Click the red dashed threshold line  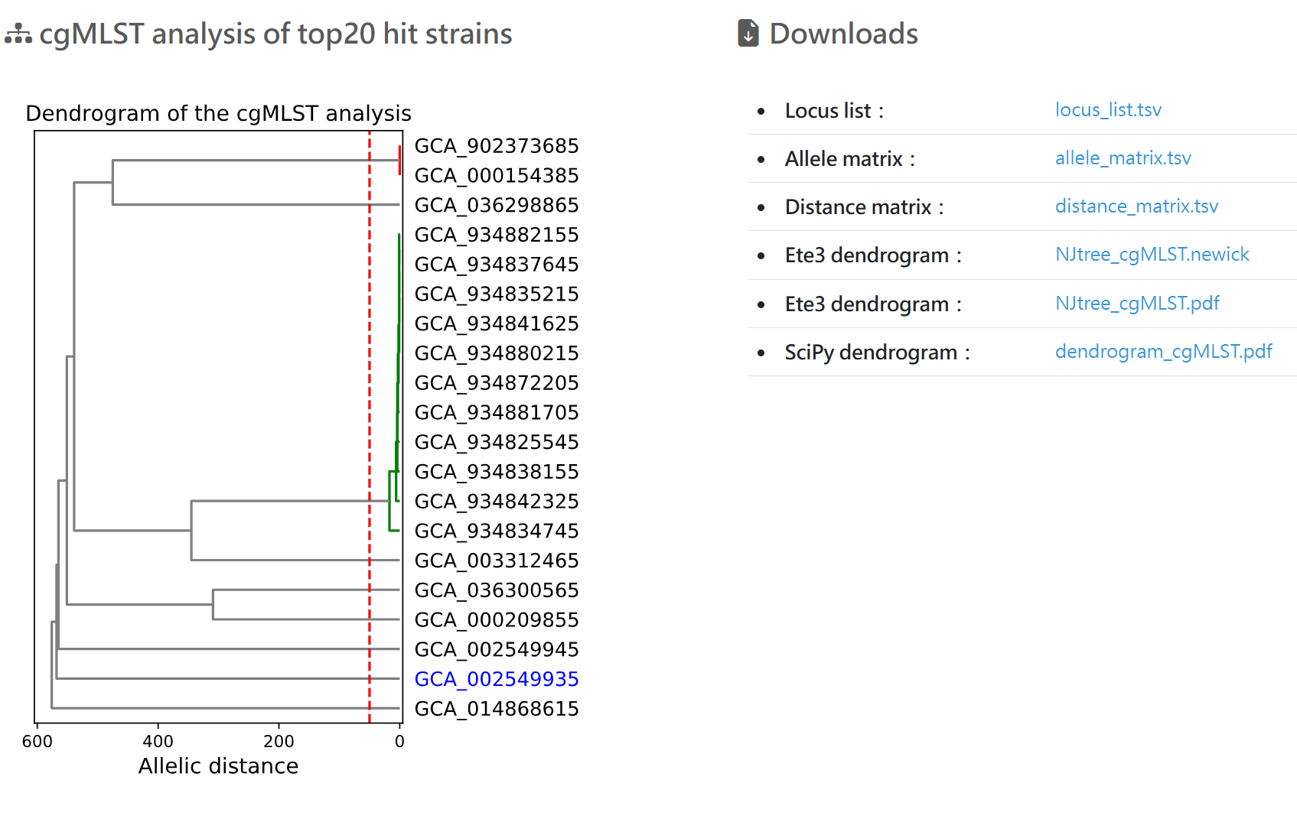click(x=370, y=428)
